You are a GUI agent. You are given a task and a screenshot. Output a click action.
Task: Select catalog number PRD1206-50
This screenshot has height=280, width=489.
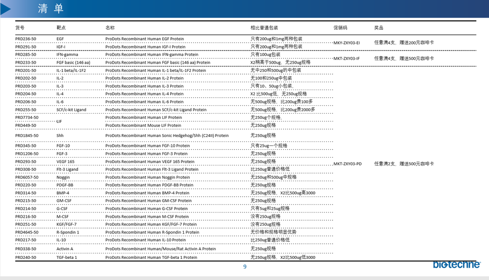click(27, 154)
